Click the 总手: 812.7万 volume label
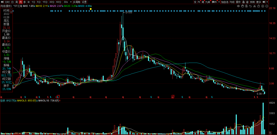This screenshot has height=135, width=277. coord(8,101)
